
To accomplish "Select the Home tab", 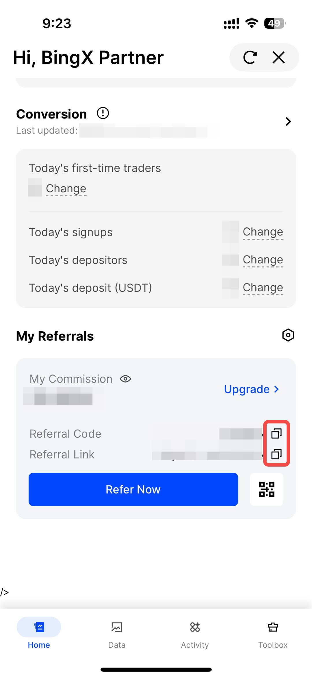I will pyautogui.click(x=39, y=633).
